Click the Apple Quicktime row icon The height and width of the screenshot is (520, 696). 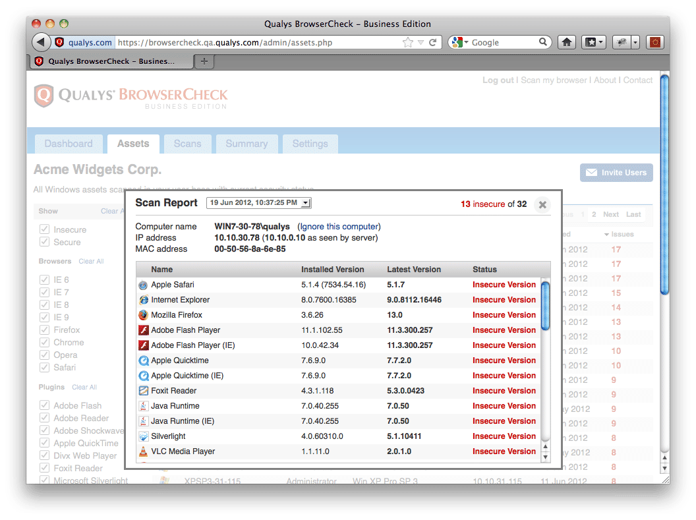[x=143, y=361]
